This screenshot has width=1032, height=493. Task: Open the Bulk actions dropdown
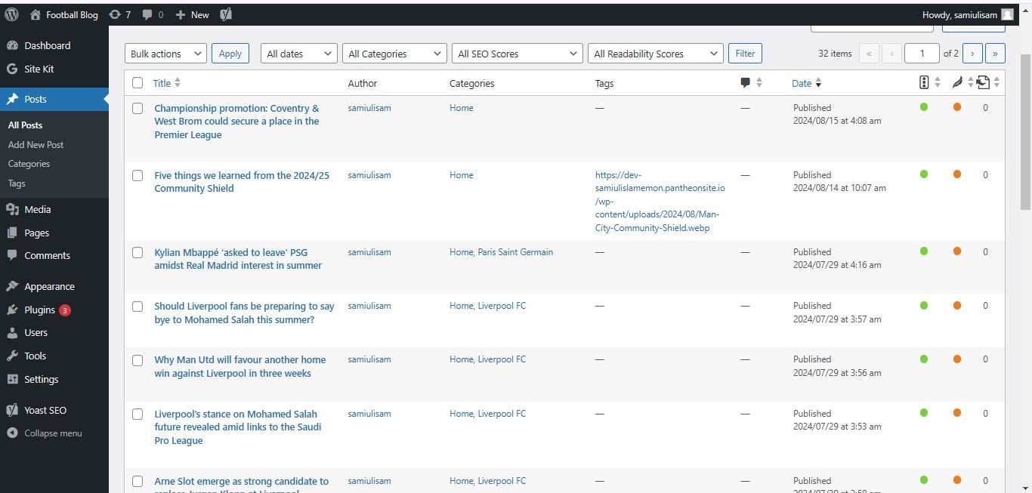click(x=165, y=53)
